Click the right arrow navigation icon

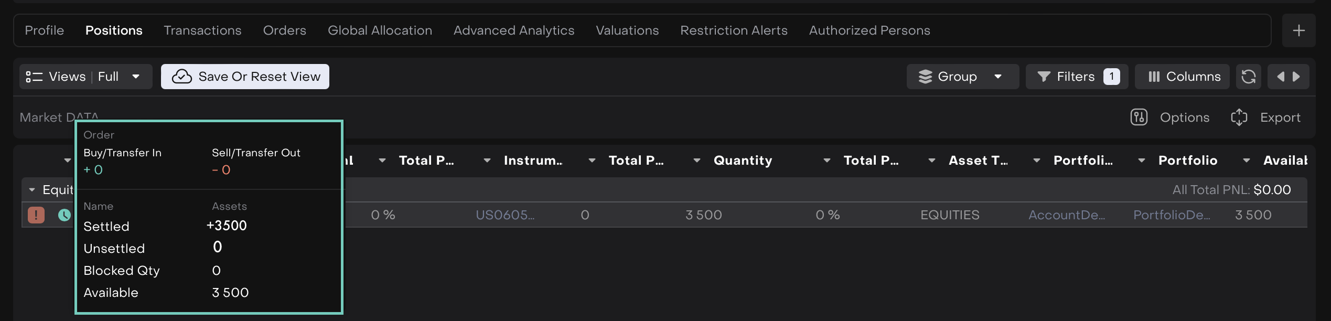(x=1296, y=77)
